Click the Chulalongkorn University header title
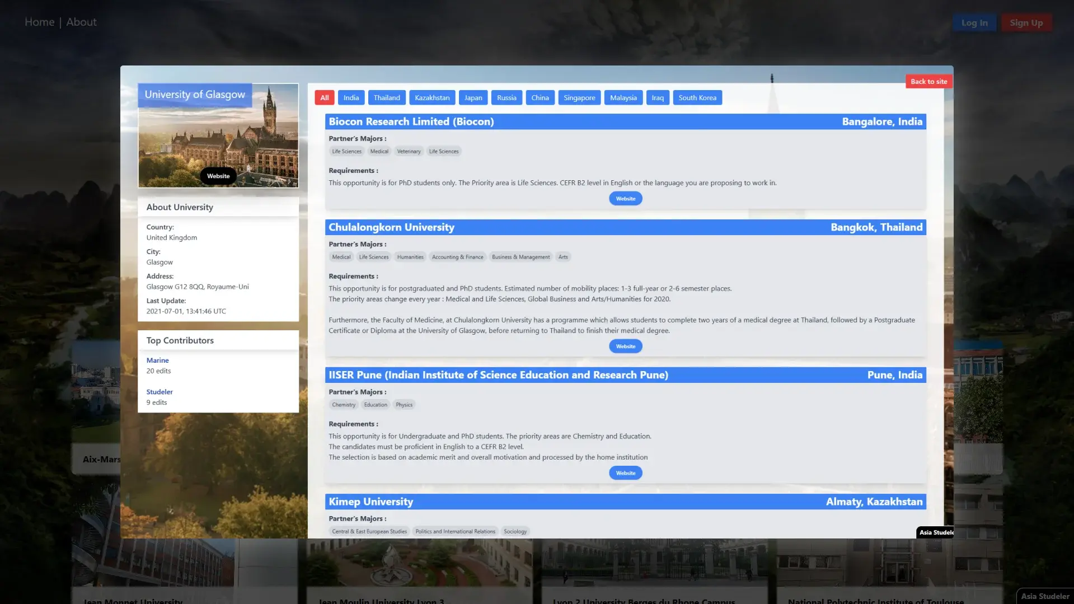This screenshot has height=604, width=1074. (391, 227)
